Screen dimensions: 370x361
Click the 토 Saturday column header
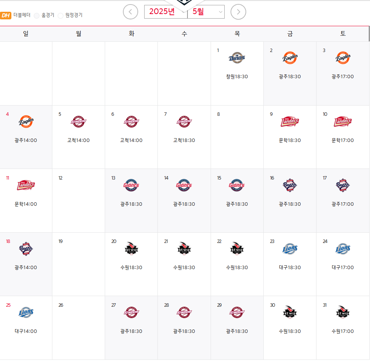click(x=343, y=33)
